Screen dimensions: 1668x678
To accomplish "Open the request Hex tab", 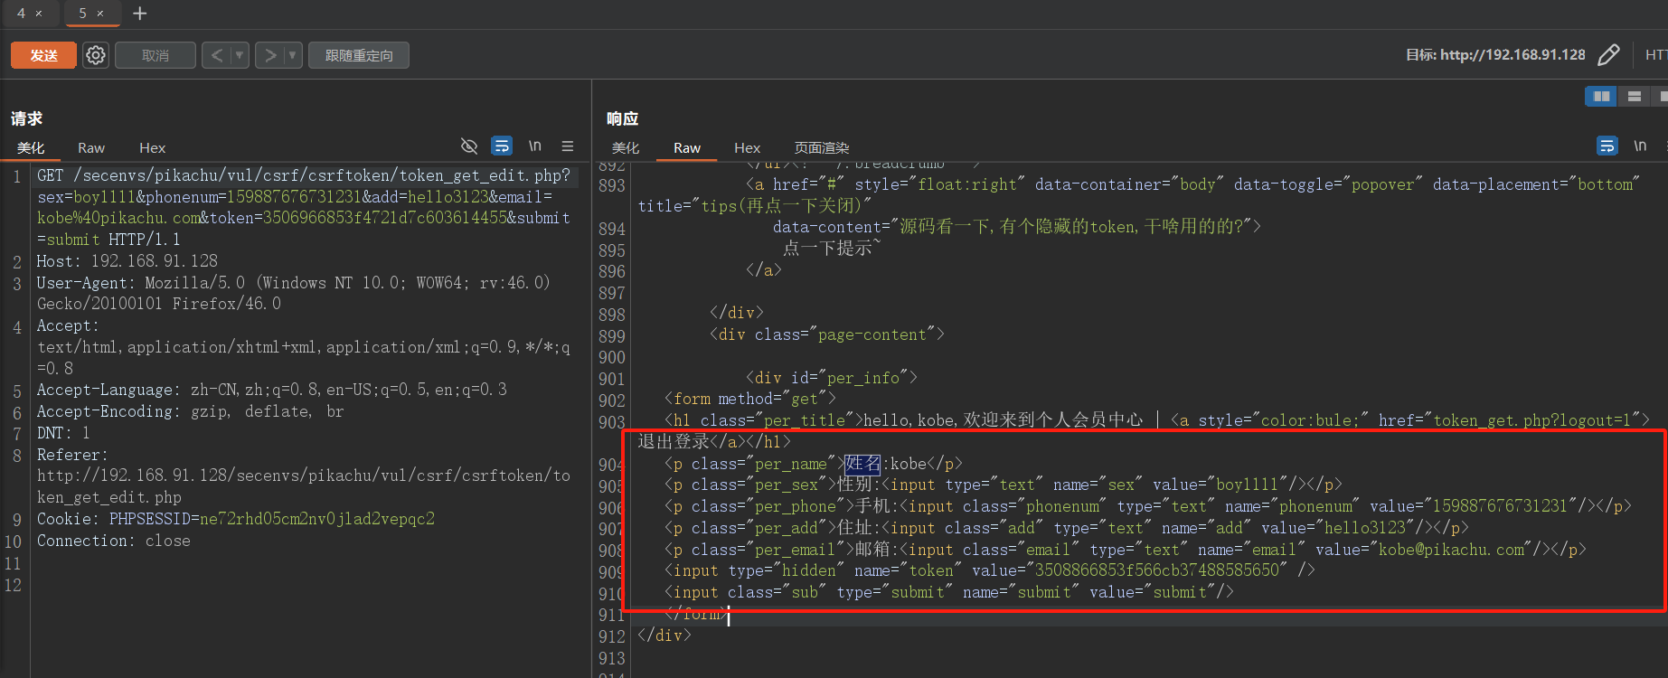I will (153, 148).
